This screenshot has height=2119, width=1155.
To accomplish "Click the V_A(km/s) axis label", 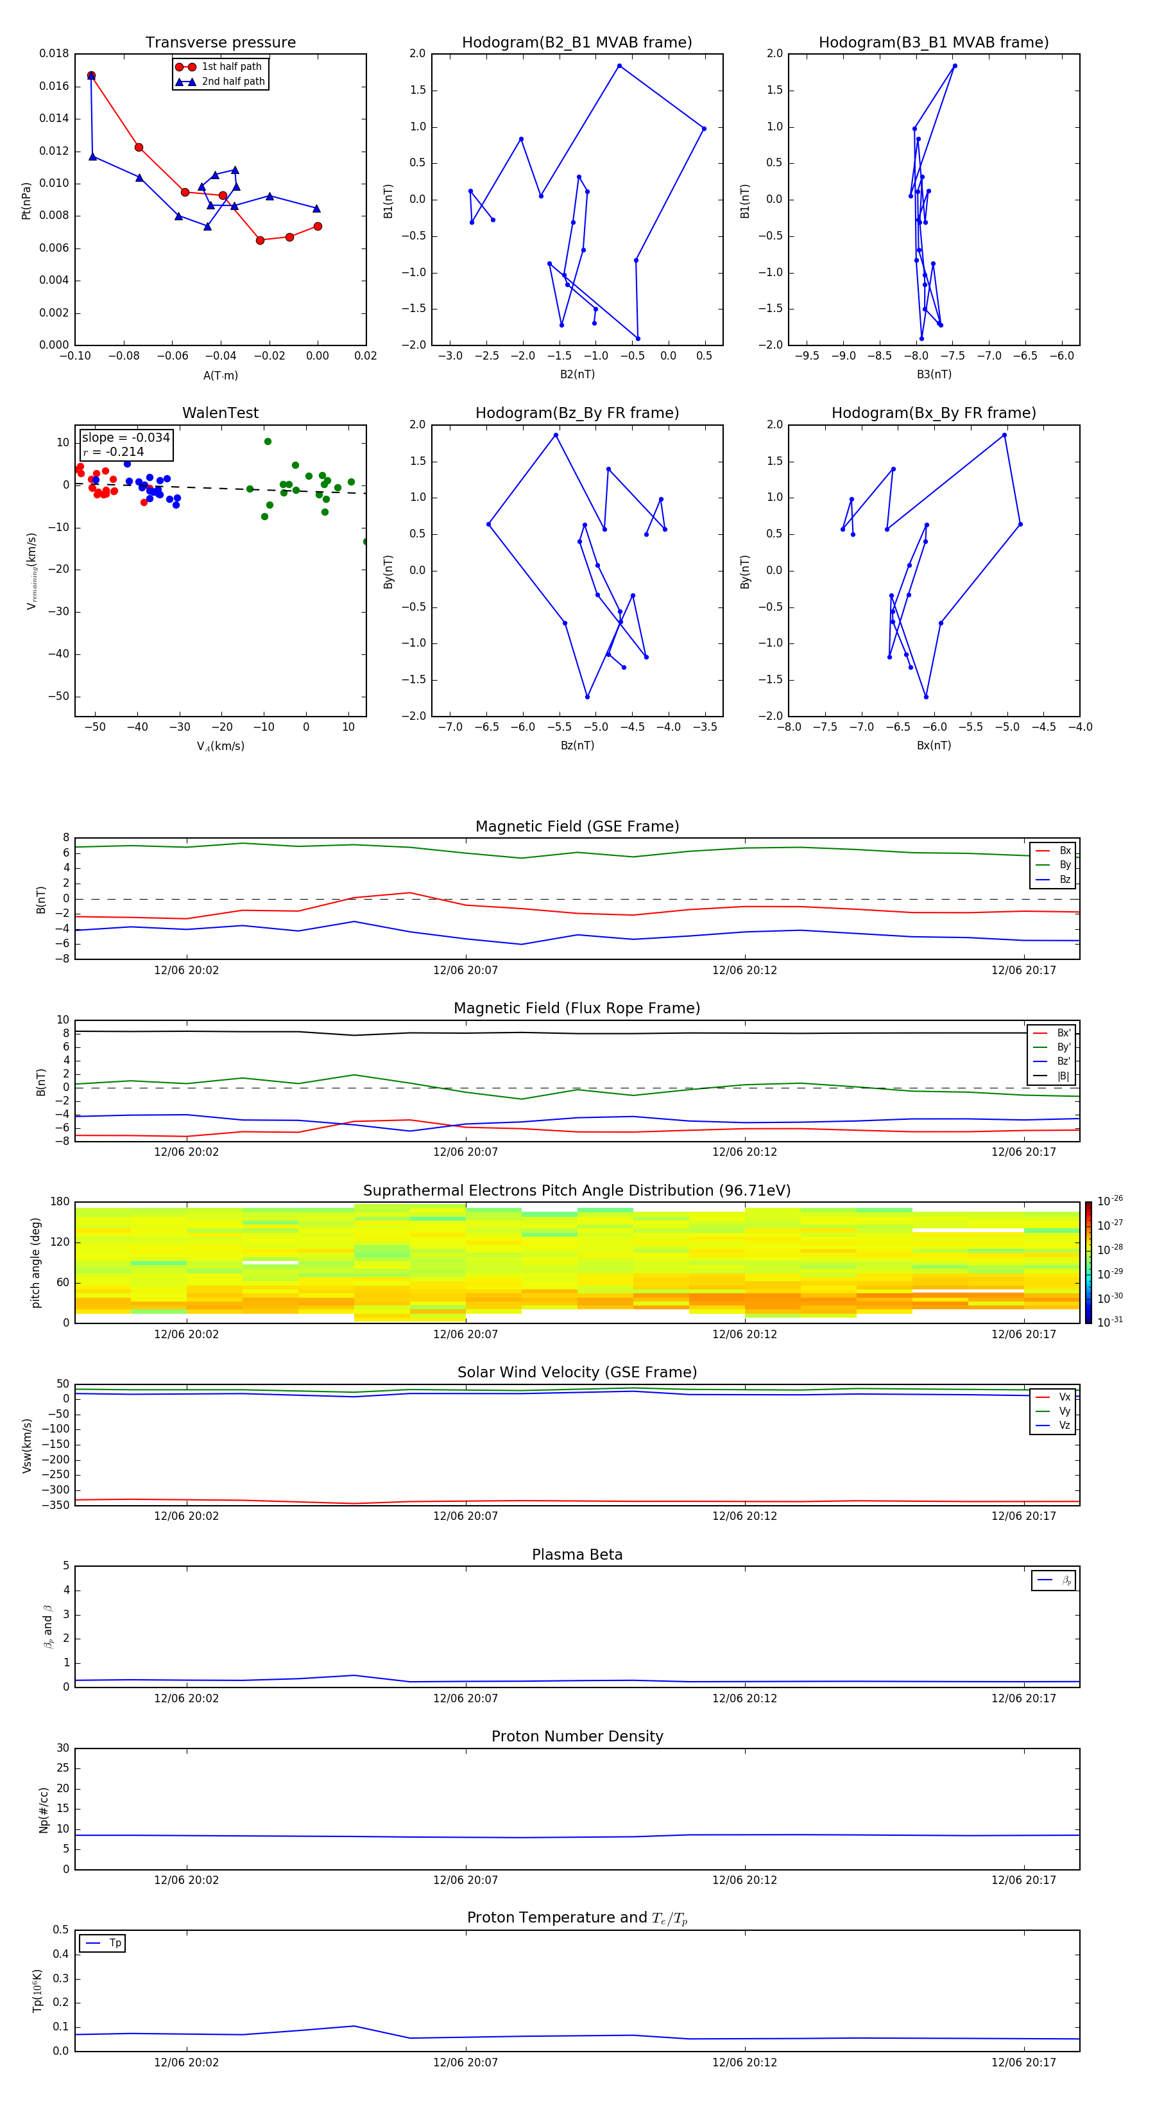I will pyautogui.click(x=220, y=746).
